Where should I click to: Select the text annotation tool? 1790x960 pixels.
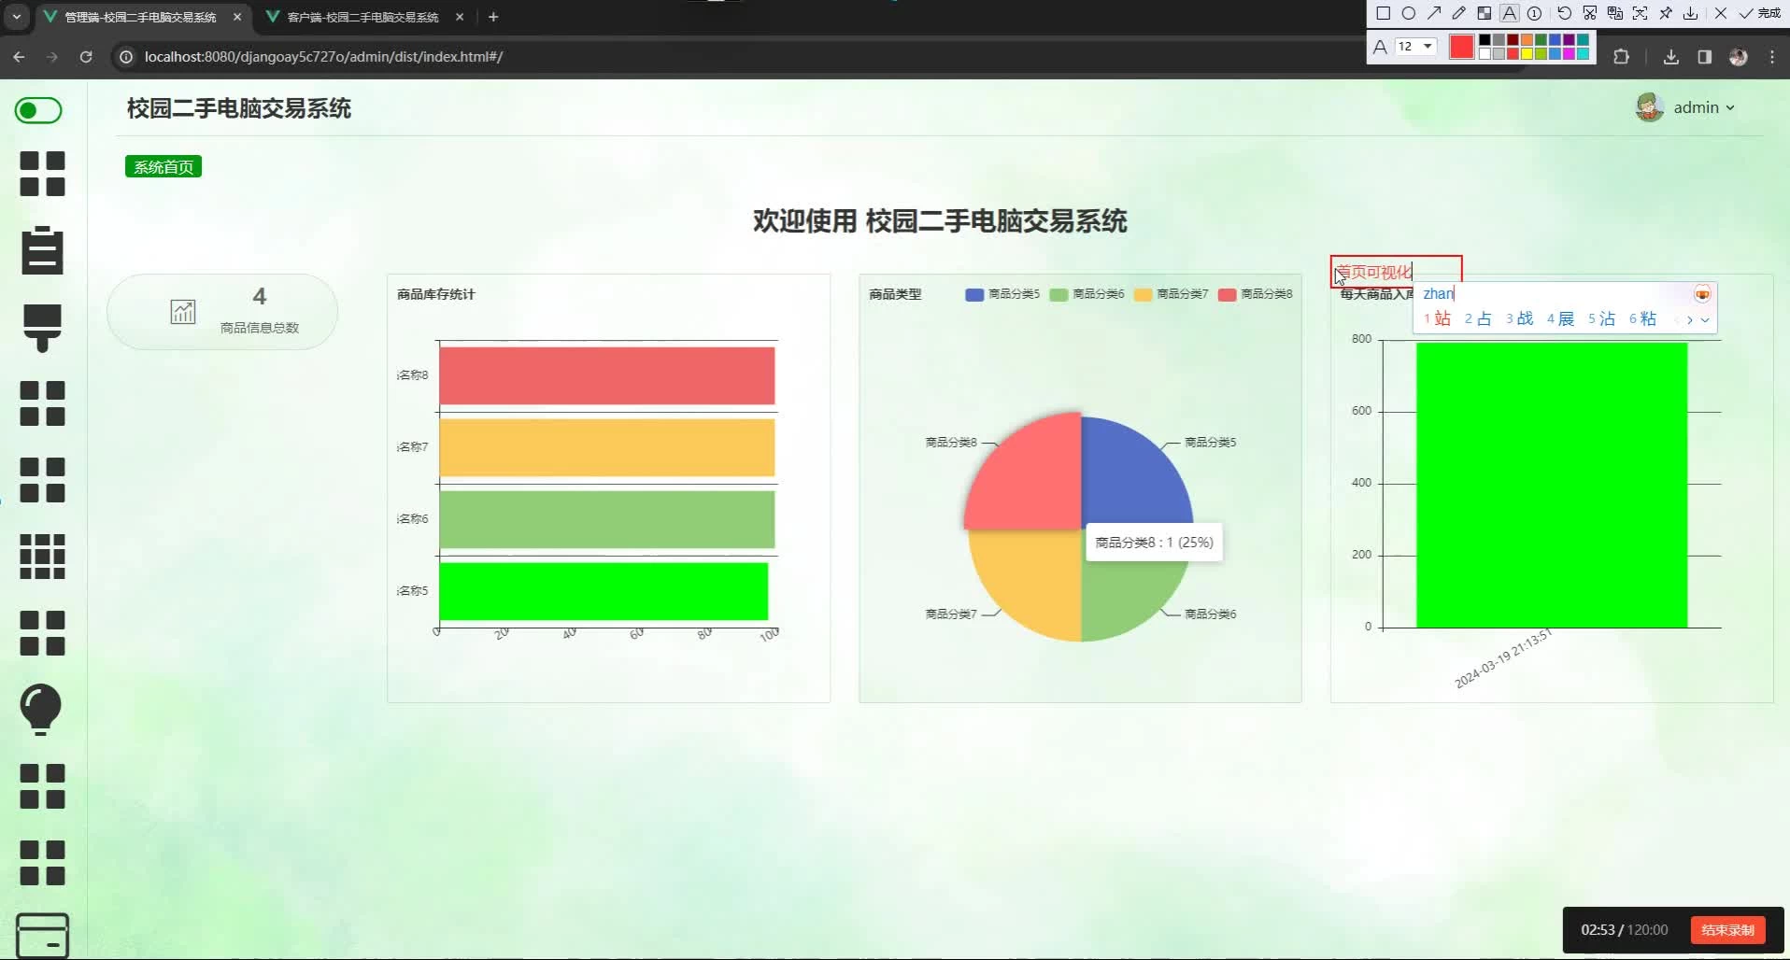(x=1510, y=13)
